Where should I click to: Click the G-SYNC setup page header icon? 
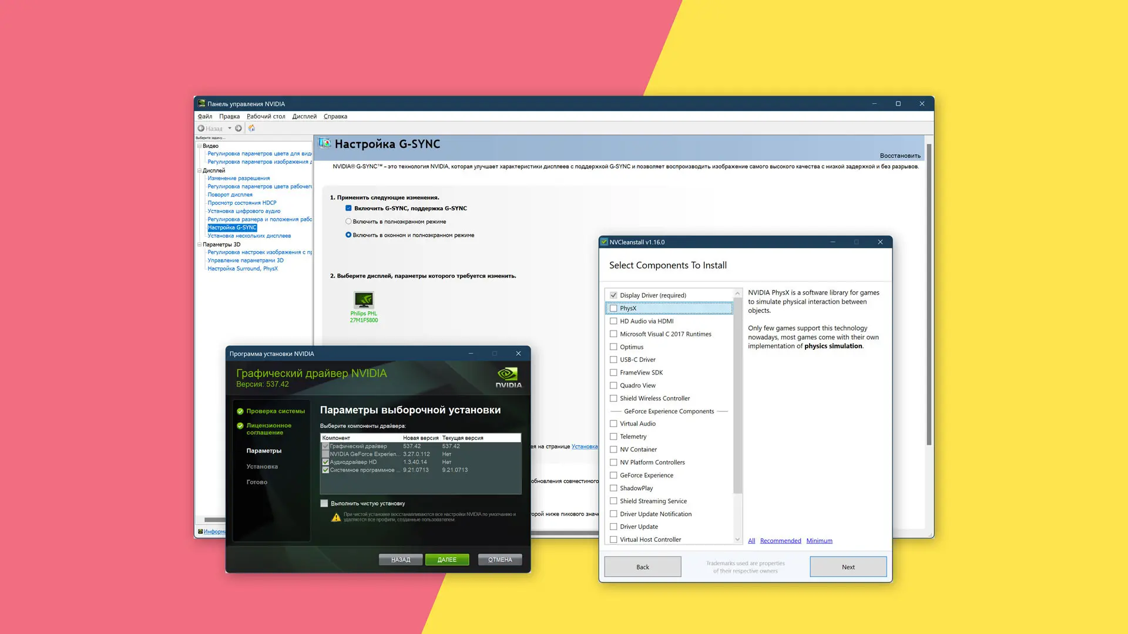[325, 143]
